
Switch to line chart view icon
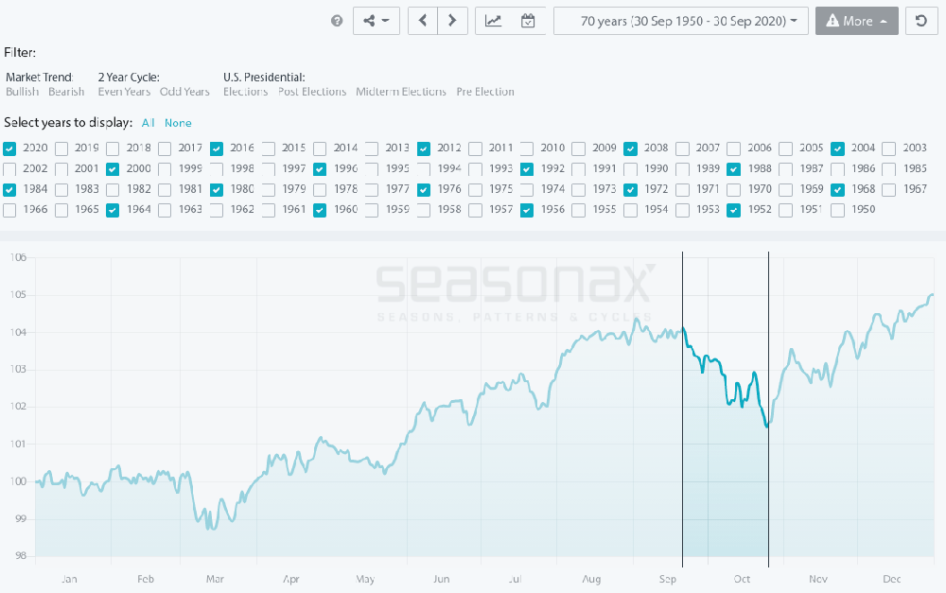pos(494,21)
